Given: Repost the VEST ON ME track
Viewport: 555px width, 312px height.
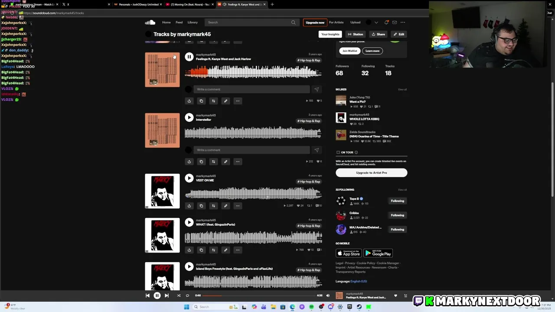Looking at the screenshot, I should (x=213, y=206).
